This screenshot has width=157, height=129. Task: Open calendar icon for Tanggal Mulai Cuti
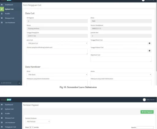coord(149,43)
